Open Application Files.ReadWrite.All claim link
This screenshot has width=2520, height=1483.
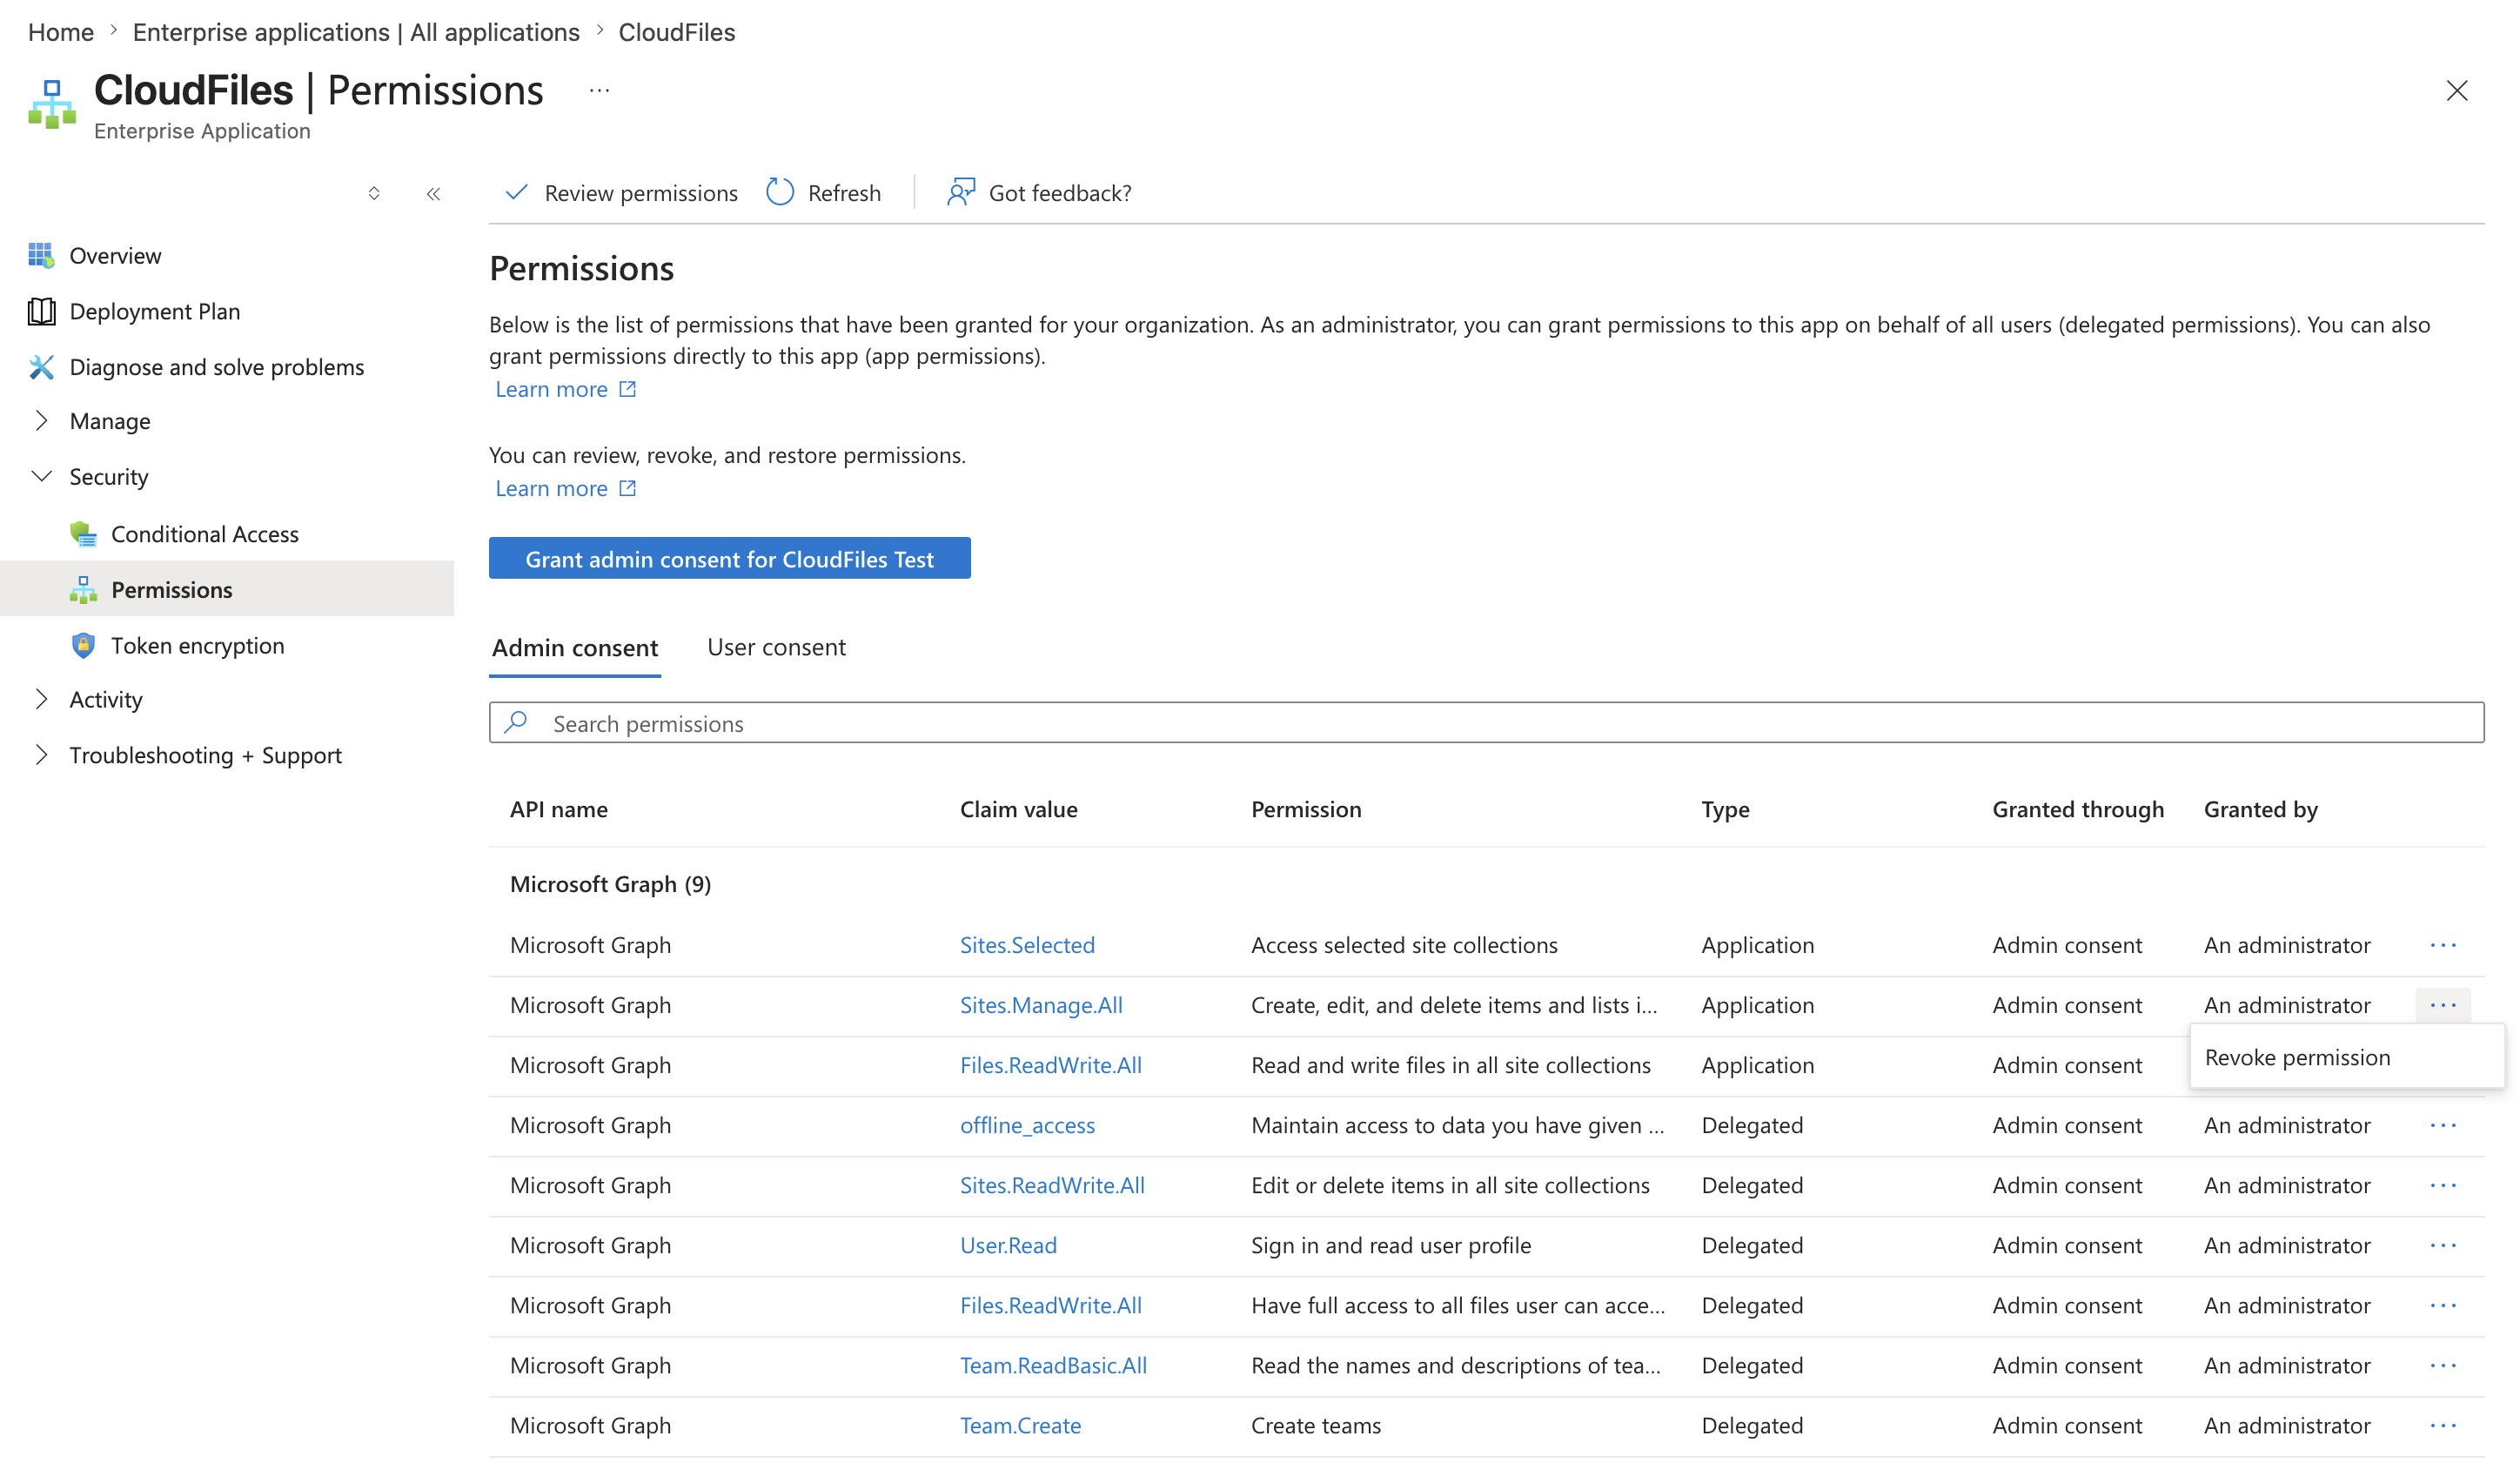[1050, 1065]
